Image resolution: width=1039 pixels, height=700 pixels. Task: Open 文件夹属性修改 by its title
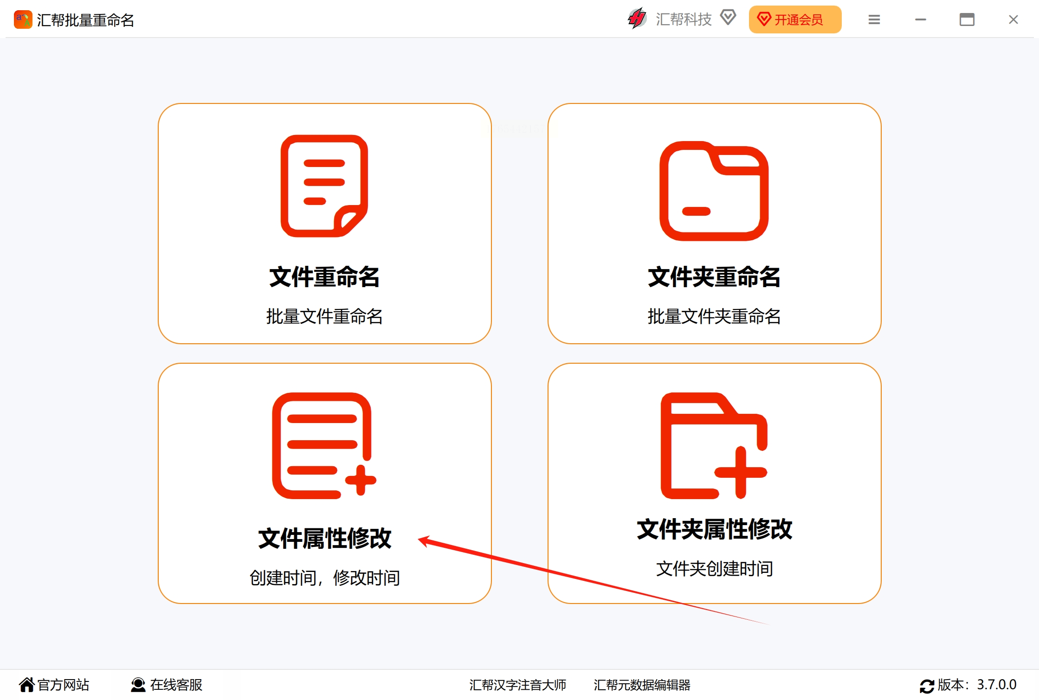point(714,529)
